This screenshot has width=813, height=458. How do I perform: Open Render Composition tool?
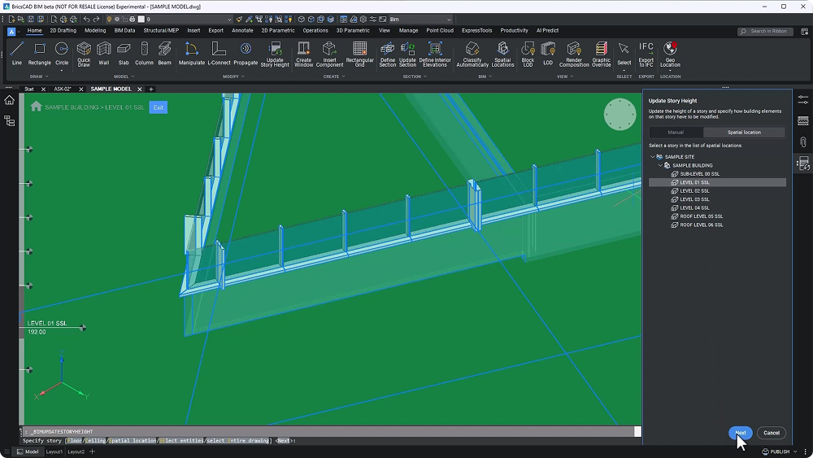[574, 54]
